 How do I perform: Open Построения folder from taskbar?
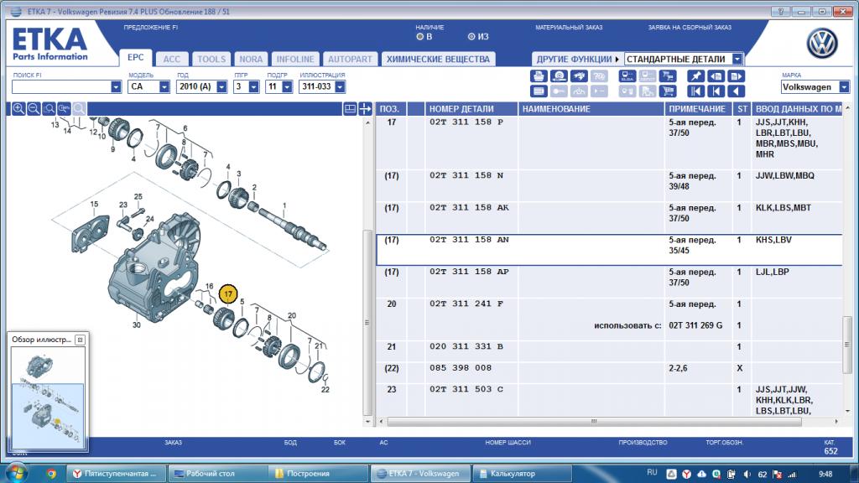coord(318,474)
